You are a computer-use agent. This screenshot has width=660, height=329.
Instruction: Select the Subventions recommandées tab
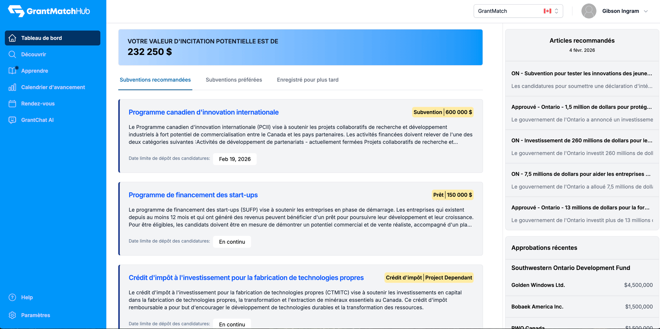[x=155, y=80]
